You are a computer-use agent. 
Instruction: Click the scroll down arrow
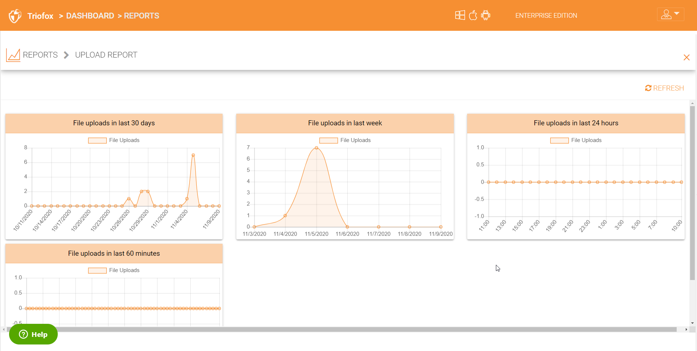[x=693, y=323]
